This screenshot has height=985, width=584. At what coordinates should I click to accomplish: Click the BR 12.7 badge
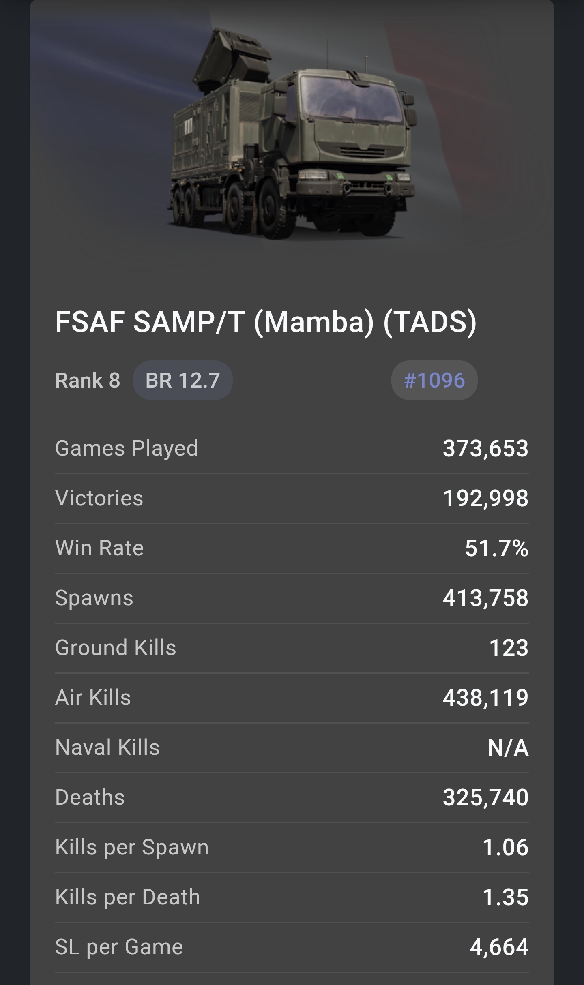click(x=182, y=380)
